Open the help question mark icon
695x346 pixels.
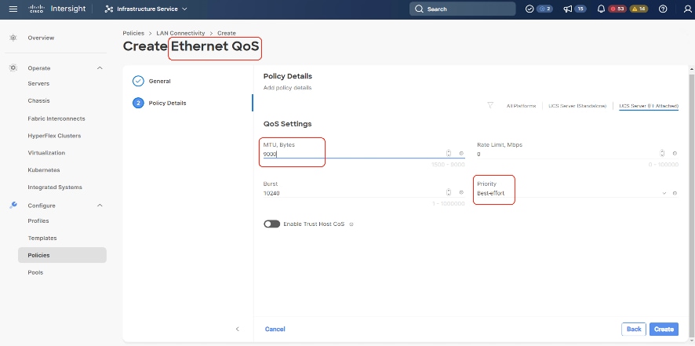[x=663, y=9]
